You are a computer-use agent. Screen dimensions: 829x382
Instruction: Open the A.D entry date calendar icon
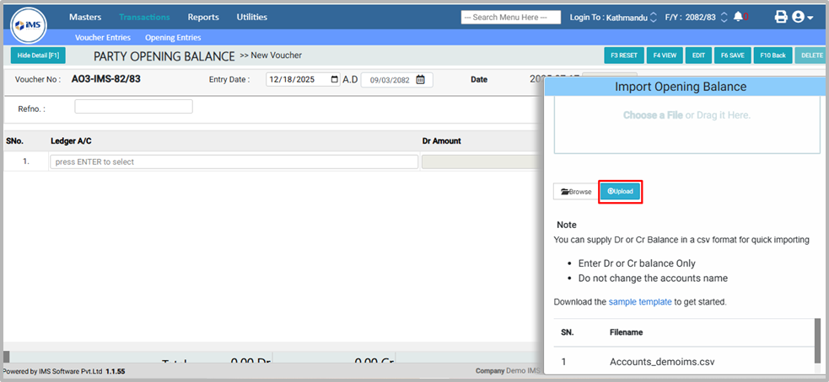[335, 80]
